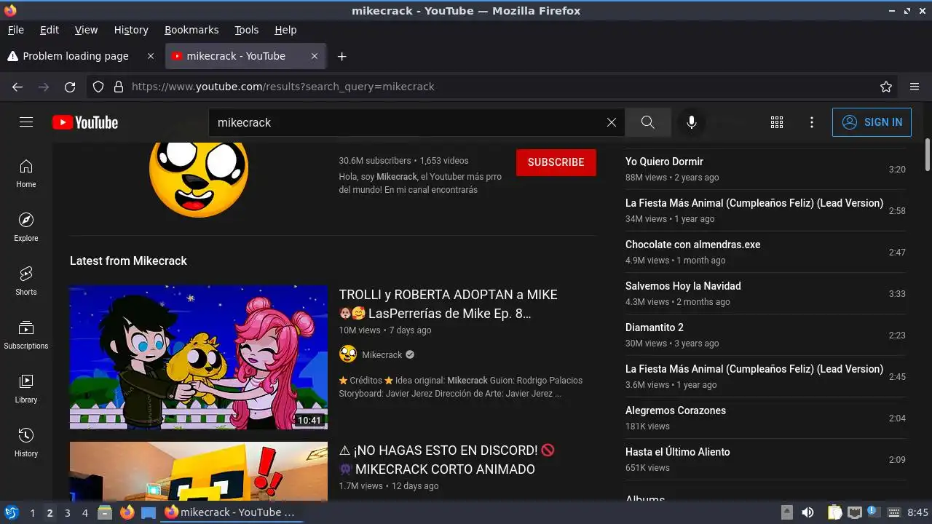Click Latest from Mikecrack heading
This screenshot has height=524, width=932.
point(128,261)
